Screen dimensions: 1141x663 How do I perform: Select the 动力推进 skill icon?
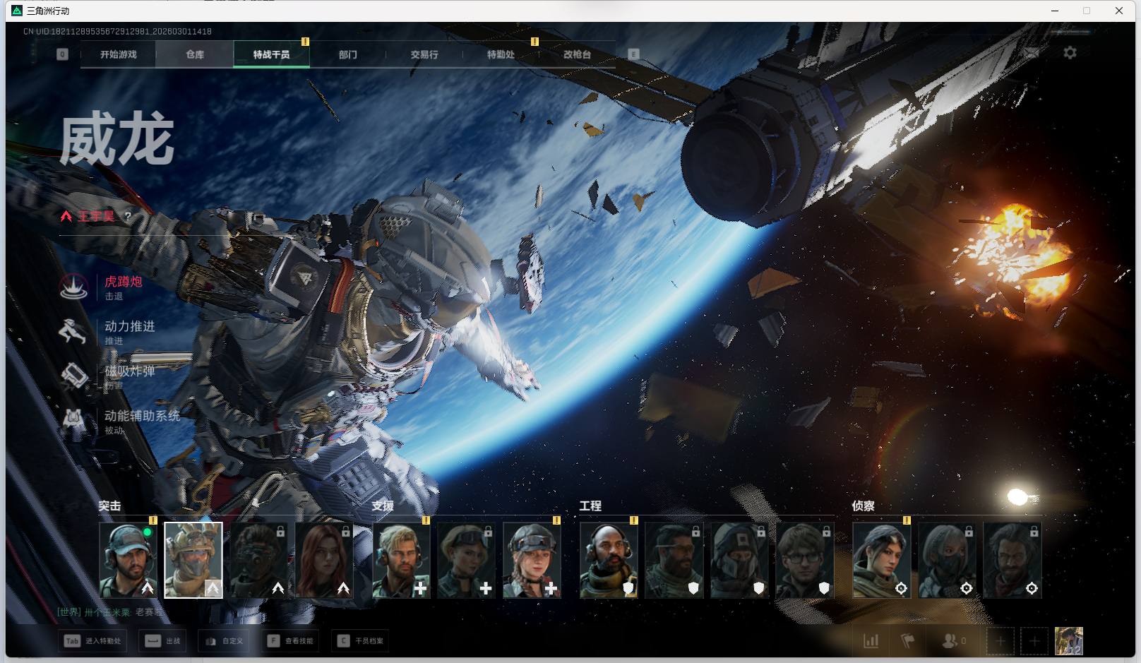(x=73, y=331)
